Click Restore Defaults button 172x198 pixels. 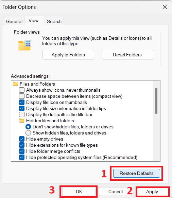point(137,173)
